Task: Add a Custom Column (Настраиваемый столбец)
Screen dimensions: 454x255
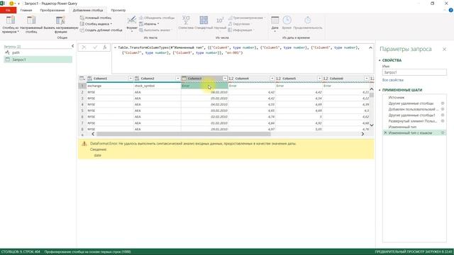Action: click(31, 24)
